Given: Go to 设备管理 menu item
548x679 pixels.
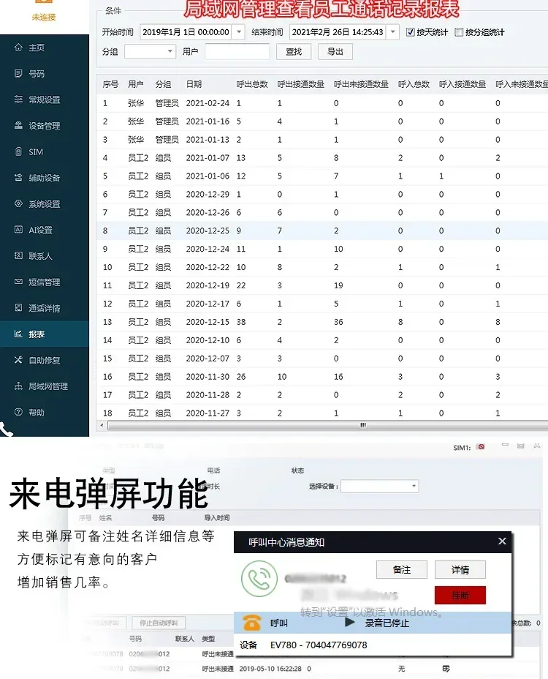Looking at the screenshot, I should [x=44, y=126].
